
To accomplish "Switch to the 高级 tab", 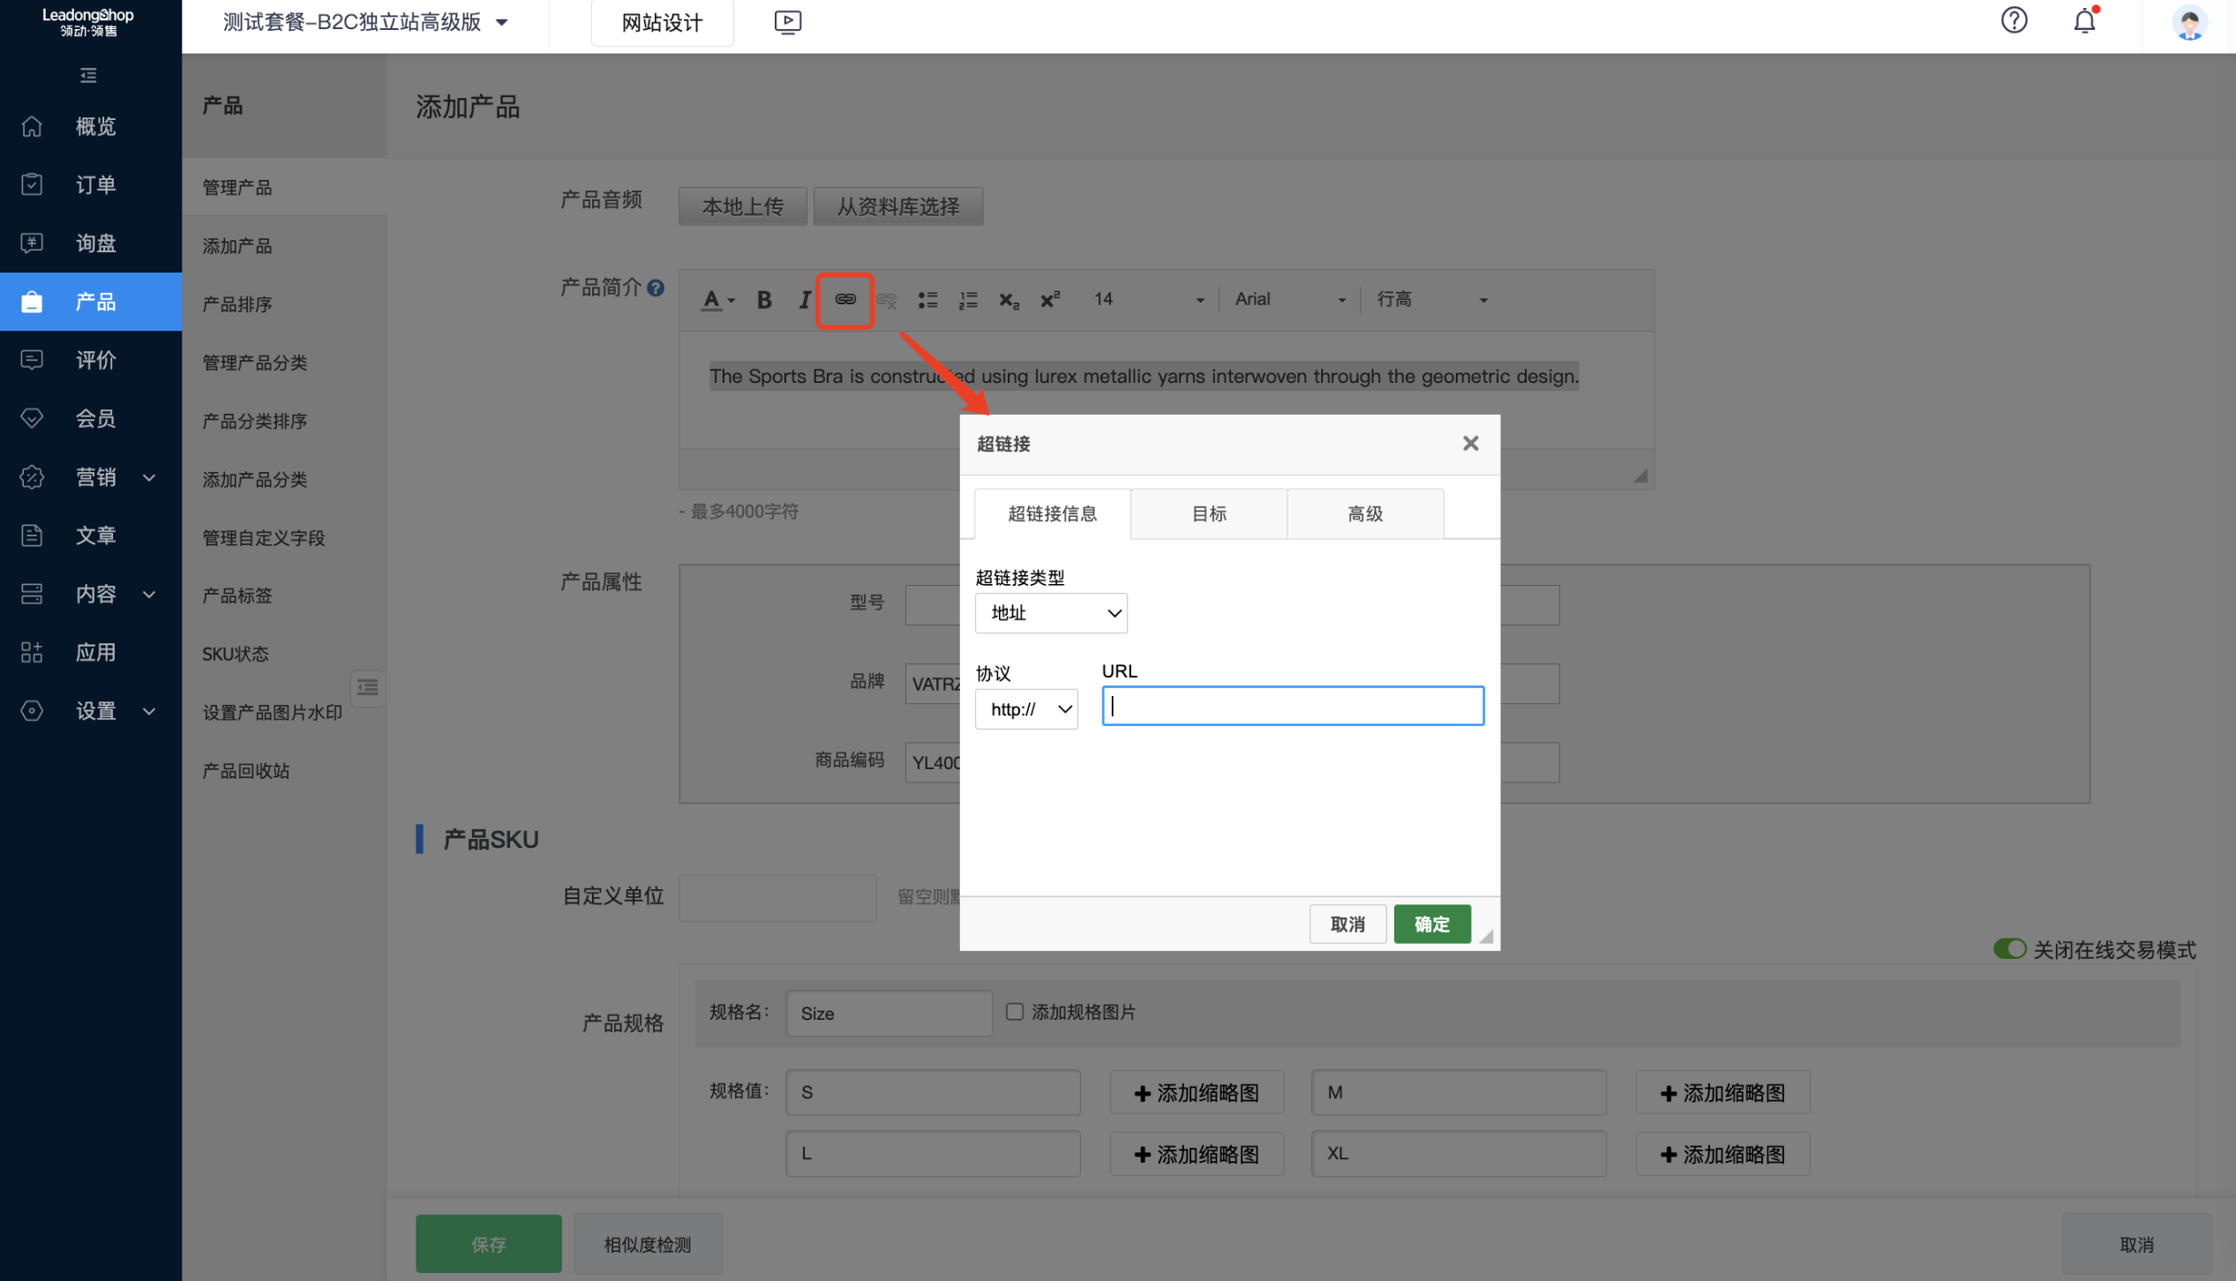I will coord(1364,513).
